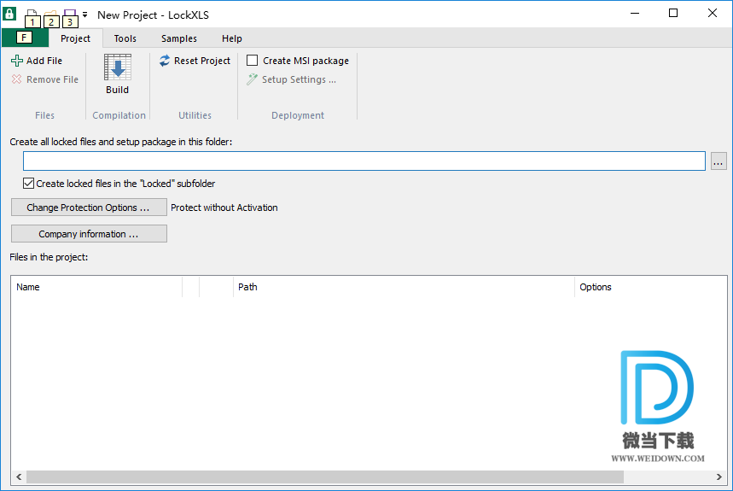Click the Reset Project refresh icon
Screen dimensions: 733x491
pos(165,61)
